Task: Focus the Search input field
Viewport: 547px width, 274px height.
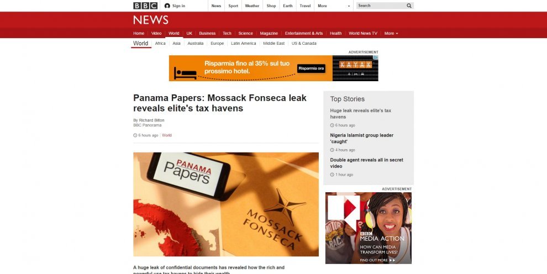Action: click(381, 6)
